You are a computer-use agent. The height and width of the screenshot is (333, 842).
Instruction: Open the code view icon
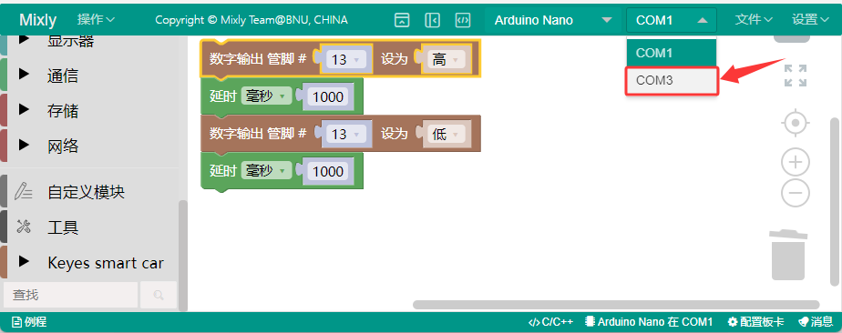pos(462,20)
